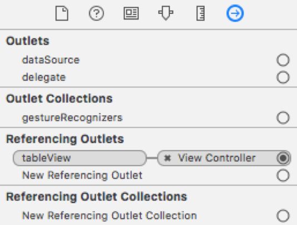The image size is (297, 225).
Task: Click the New Referencing Outlet circle
Action: 283,175
